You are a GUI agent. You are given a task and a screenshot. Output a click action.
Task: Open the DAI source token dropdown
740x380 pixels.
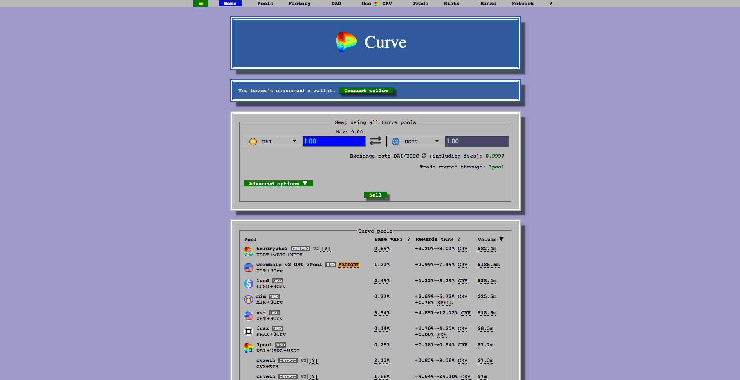(x=273, y=142)
